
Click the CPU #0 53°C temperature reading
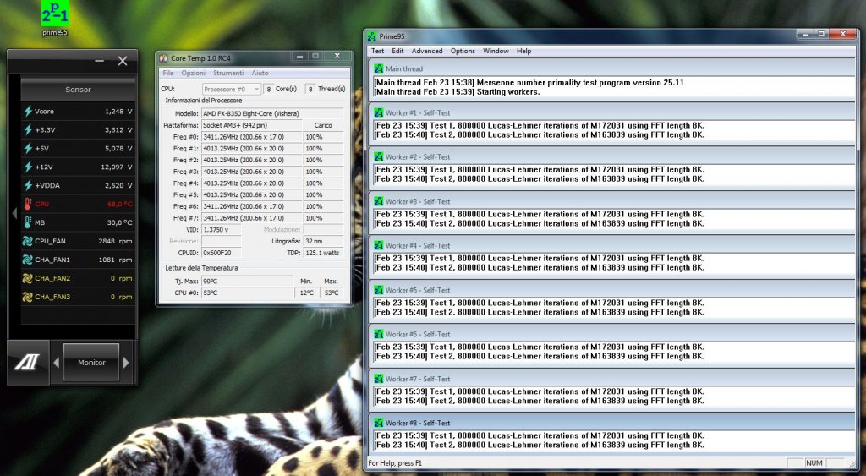pyautogui.click(x=247, y=293)
